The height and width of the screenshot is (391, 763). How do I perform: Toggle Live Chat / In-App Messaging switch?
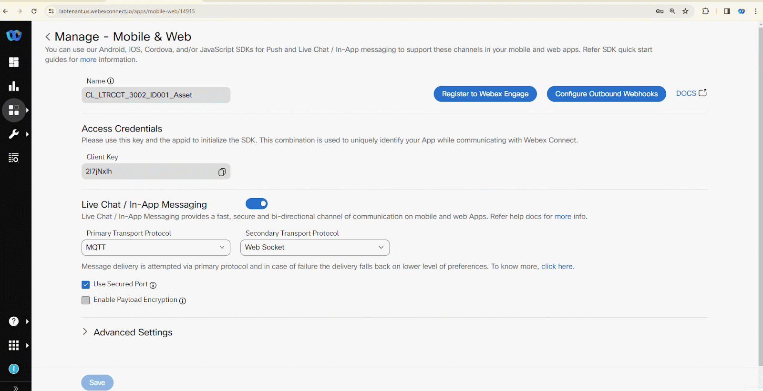pyautogui.click(x=257, y=204)
